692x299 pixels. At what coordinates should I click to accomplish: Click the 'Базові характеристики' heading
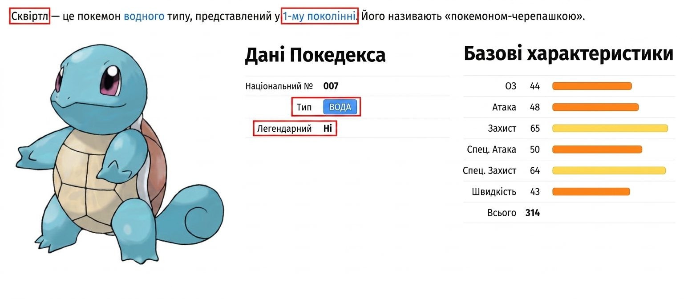pos(568,54)
